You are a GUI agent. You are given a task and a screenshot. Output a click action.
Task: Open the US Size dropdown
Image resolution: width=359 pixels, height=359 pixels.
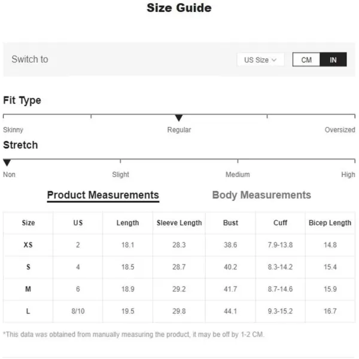[260, 60]
